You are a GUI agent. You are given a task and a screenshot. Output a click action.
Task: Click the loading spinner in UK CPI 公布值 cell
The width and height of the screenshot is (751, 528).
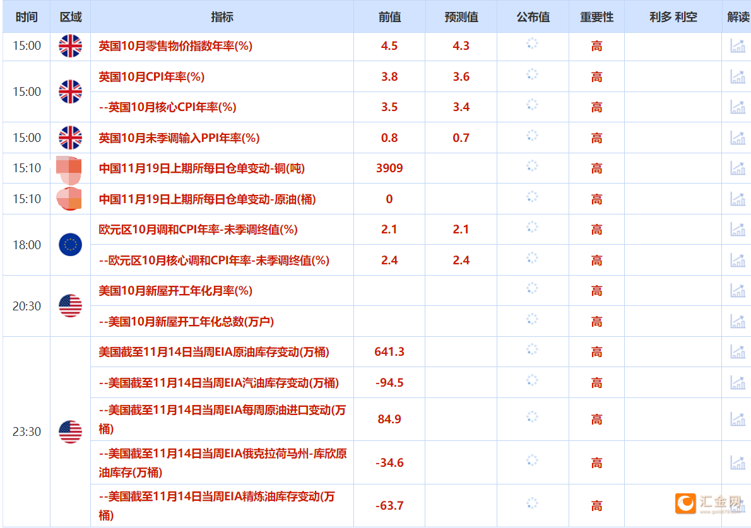pyautogui.click(x=532, y=76)
